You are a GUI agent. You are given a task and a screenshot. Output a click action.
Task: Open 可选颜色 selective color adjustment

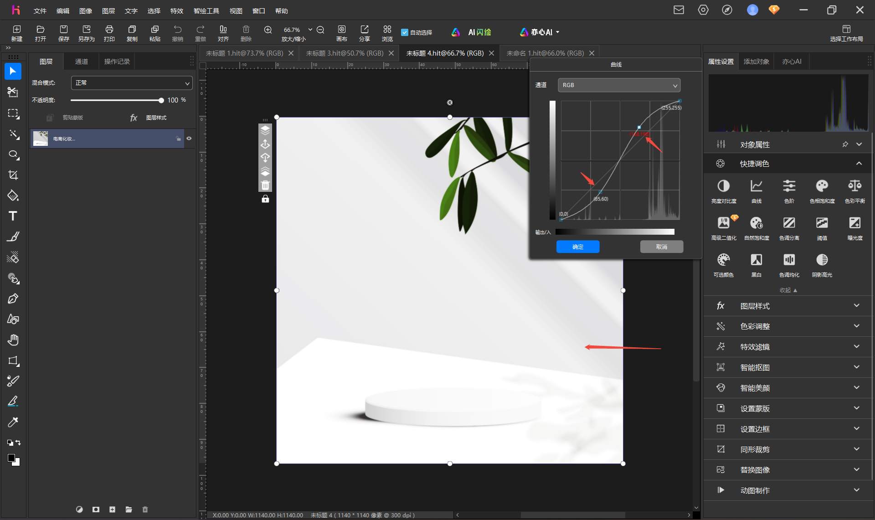[x=724, y=264]
